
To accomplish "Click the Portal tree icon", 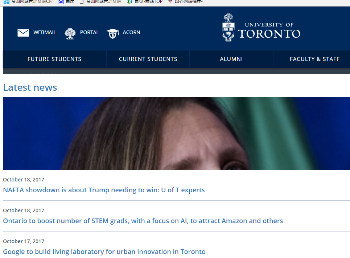I will pyautogui.click(x=70, y=33).
